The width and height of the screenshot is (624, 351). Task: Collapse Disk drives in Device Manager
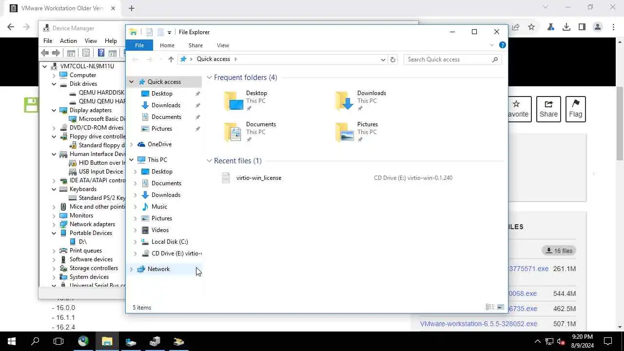54,84
